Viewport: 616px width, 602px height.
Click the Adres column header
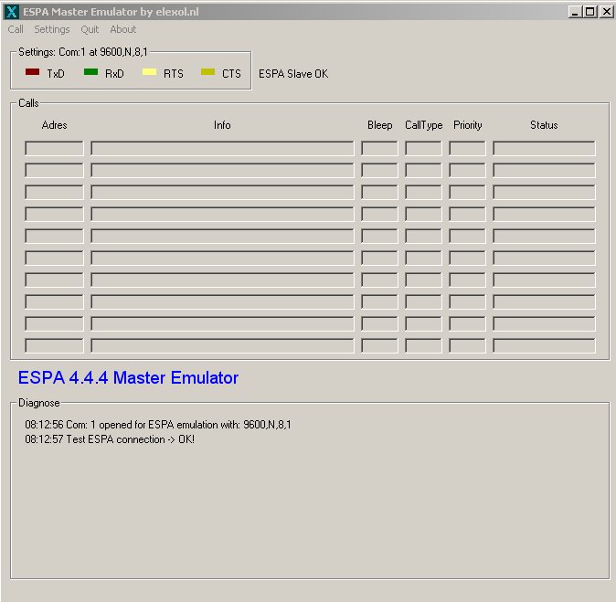pos(54,125)
